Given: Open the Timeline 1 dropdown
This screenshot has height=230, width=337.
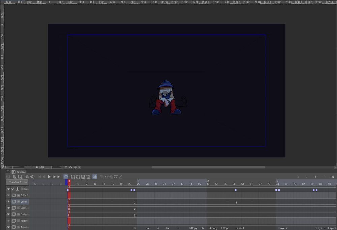Looking at the screenshot, I should 17,182.
